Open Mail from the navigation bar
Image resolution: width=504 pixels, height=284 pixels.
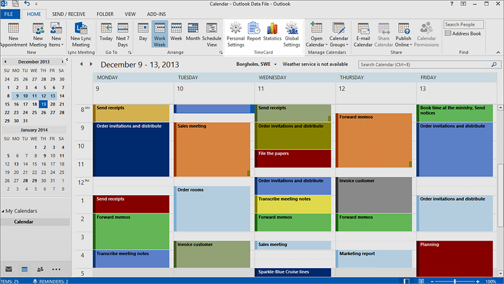click(9, 269)
